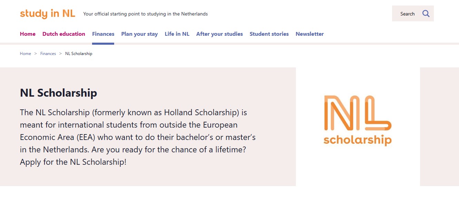Screen dimensions: 459x206
Task: Click the orange NL scholarship logo image
Action: 358,120
